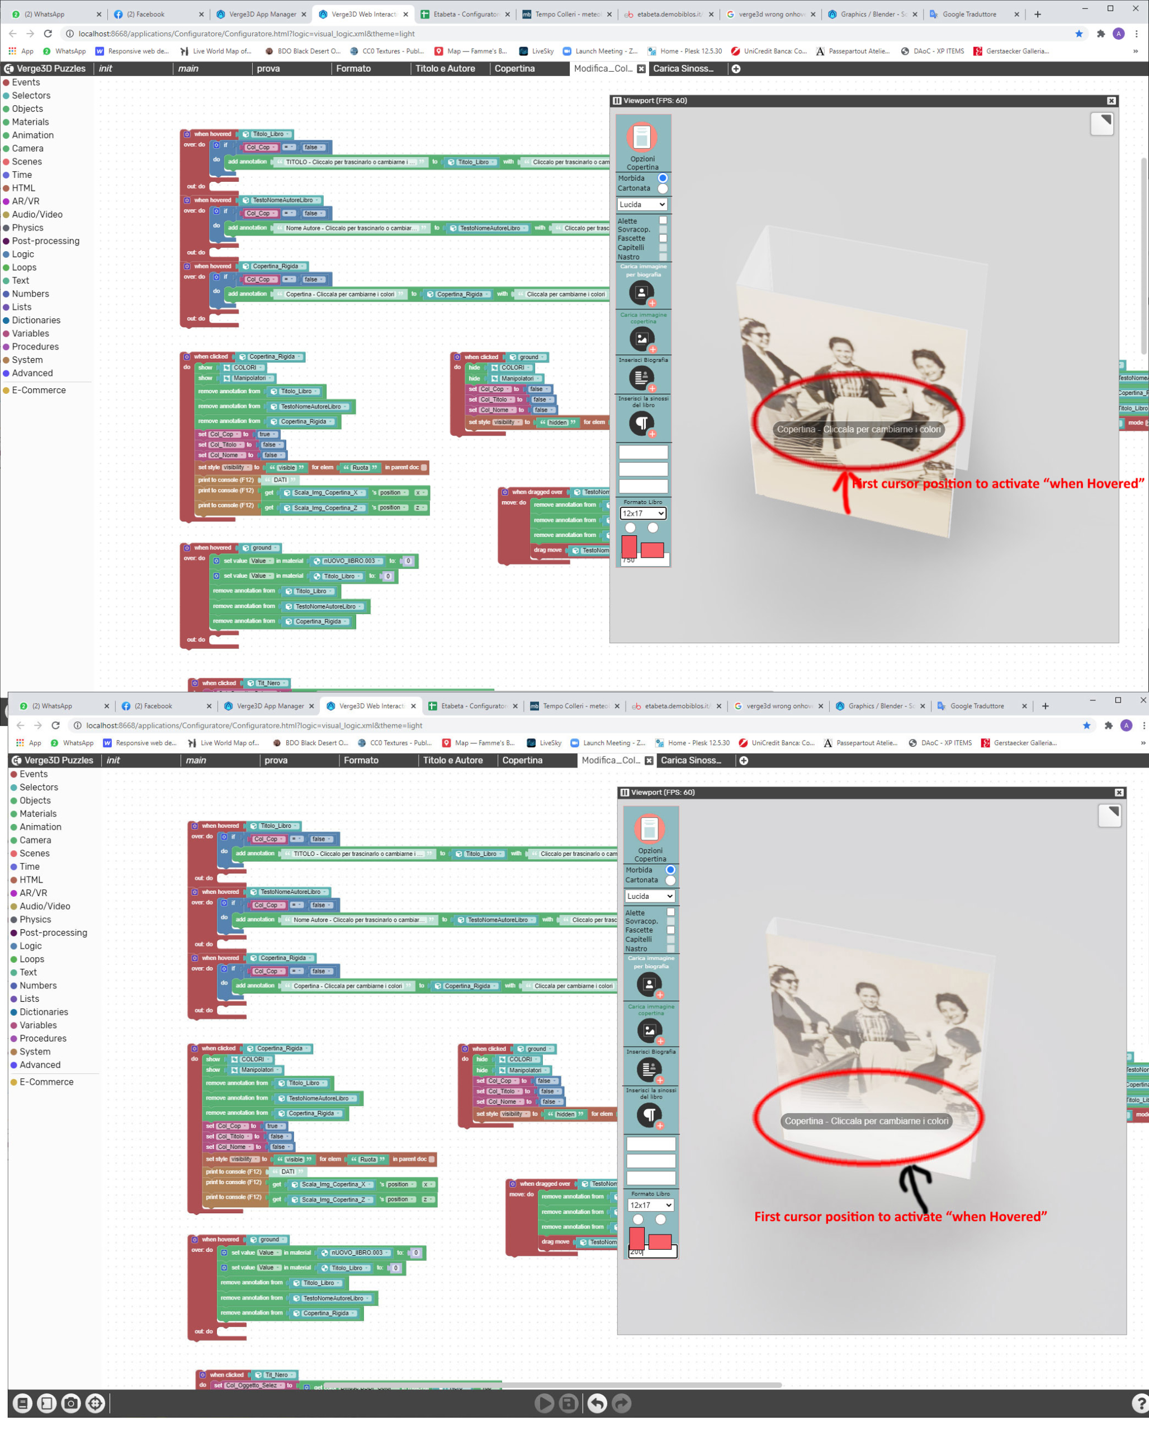Click the Carica immagine per biografia icon in the lower viewport

pyautogui.click(x=649, y=984)
